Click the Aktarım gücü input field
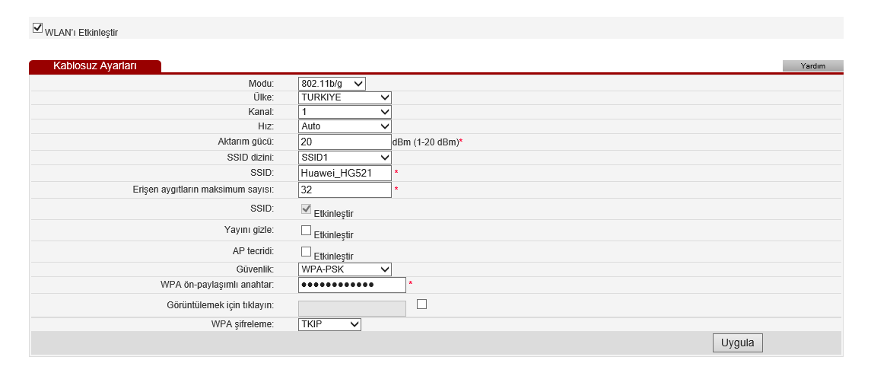871x376 pixels. 344,142
